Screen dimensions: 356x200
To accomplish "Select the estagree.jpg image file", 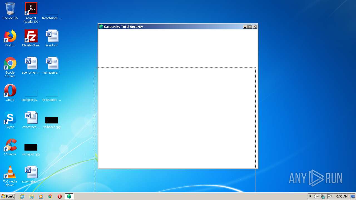I will coord(31,149).
